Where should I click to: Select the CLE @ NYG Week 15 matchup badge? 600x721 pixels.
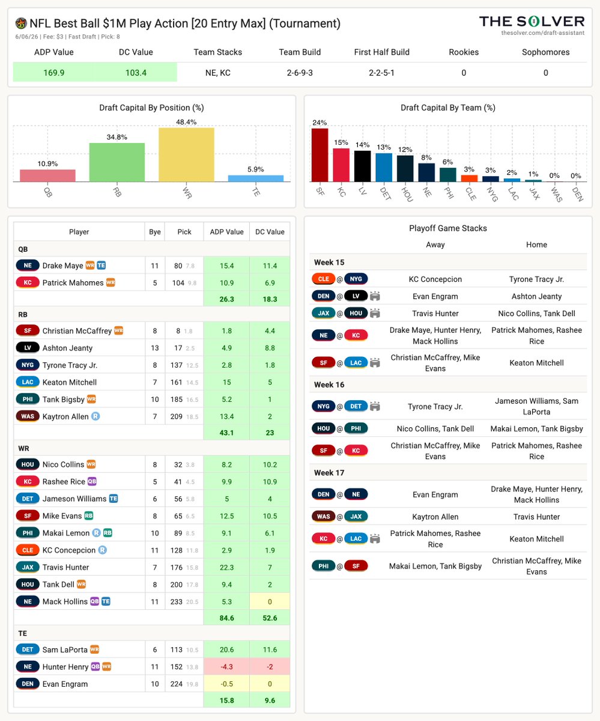340,279
